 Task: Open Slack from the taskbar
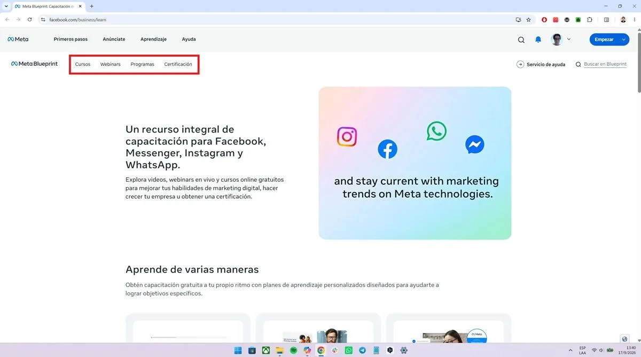coord(335,351)
